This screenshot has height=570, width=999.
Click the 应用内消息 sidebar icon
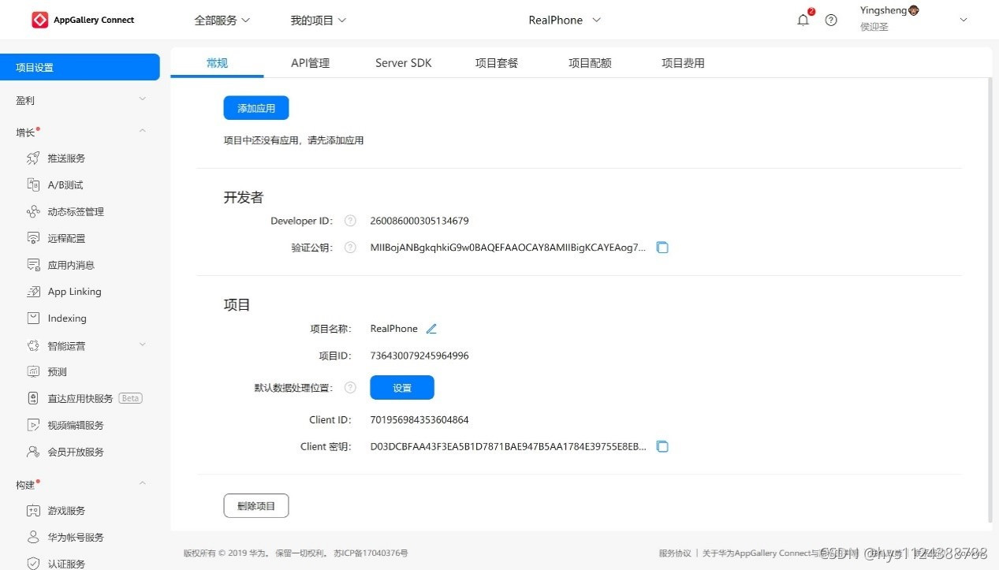coord(33,265)
